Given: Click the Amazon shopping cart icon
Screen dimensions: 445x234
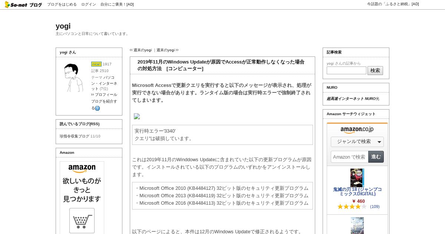Looking at the screenshot, I should pos(82,221).
